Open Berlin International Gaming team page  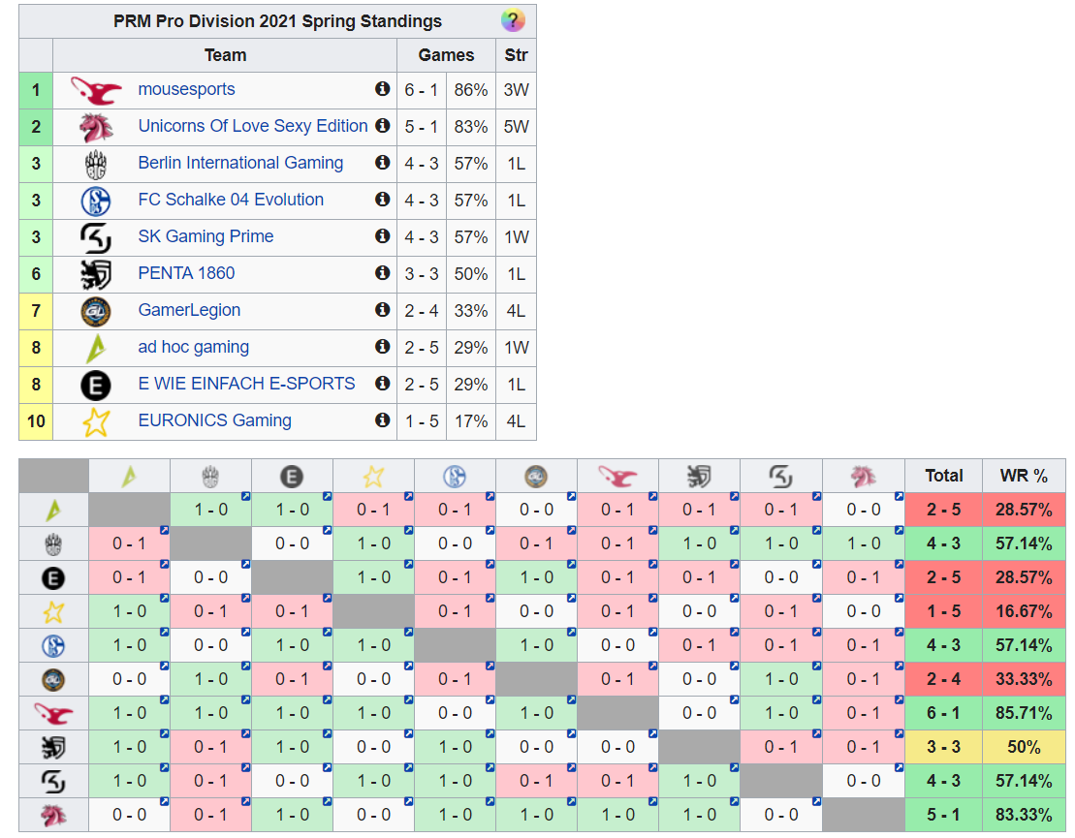click(x=240, y=163)
